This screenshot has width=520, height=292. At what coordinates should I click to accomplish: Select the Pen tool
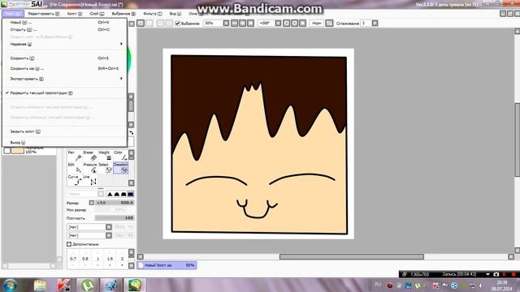coord(75,156)
